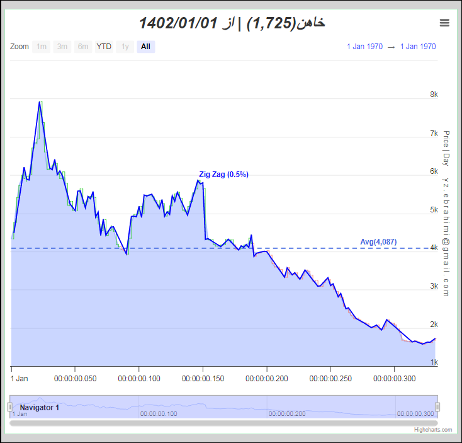462x443 pixels.
Task: Open the chart context hamburger menu
Action: point(444,23)
